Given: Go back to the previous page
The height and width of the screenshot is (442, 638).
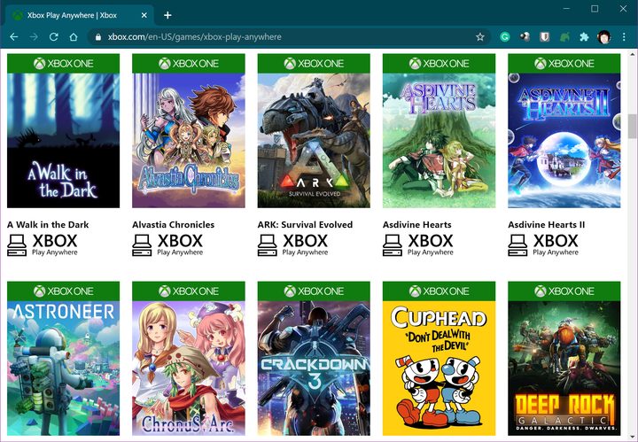Looking at the screenshot, I should 14,37.
